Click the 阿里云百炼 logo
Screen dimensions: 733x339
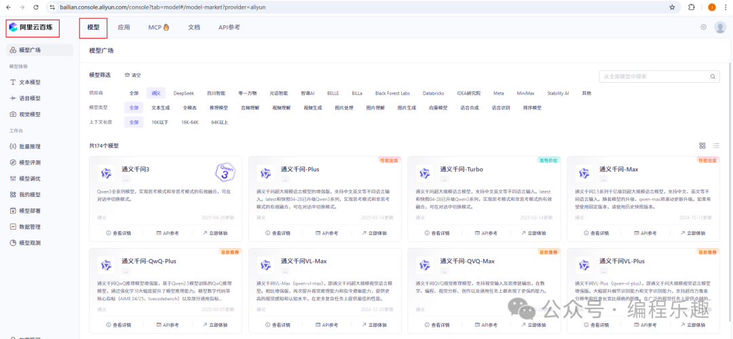(33, 27)
